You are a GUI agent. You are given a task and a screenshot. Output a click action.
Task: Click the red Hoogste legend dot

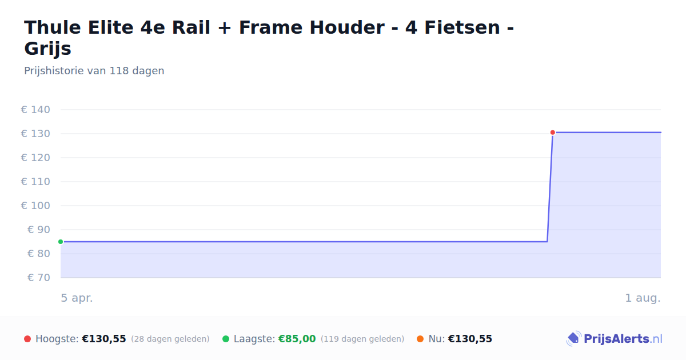(27, 339)
